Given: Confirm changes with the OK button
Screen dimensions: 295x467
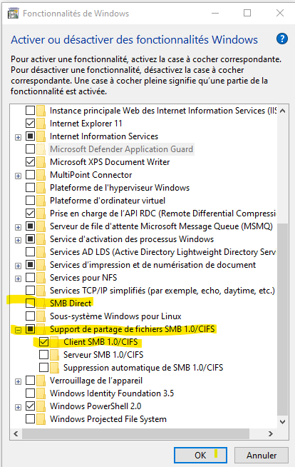Looking at the screenshot, I should pyautogui.click(x=200, y=455).
